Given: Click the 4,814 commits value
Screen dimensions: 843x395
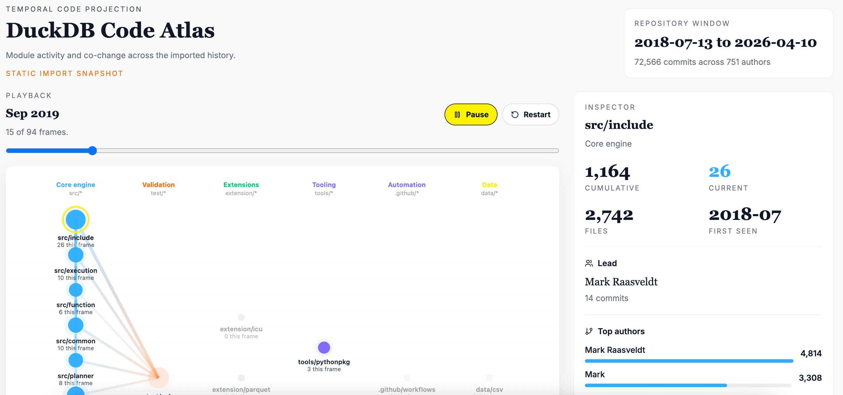Looking at the screenshot, I should coord(811,353).
